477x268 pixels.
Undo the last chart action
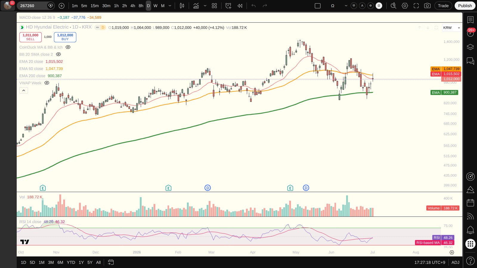254,6
